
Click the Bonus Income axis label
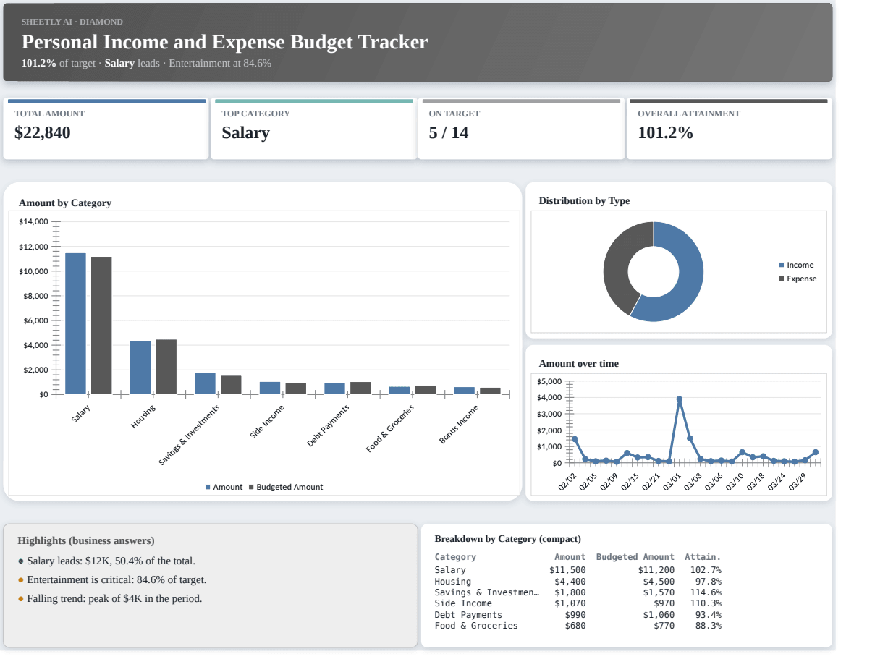pos(460,425)
